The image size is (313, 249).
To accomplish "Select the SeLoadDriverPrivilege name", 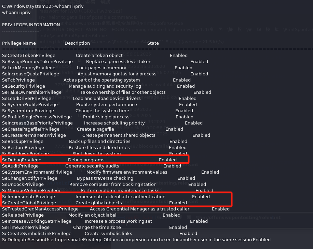I will 27,99.
